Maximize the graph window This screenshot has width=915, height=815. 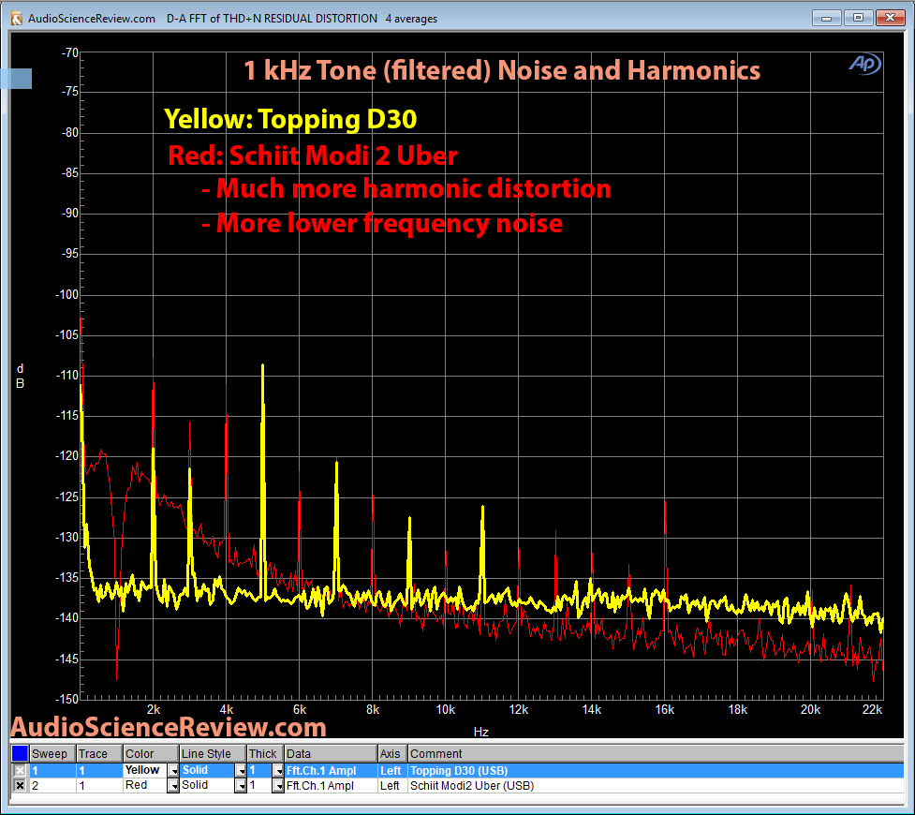858,18
